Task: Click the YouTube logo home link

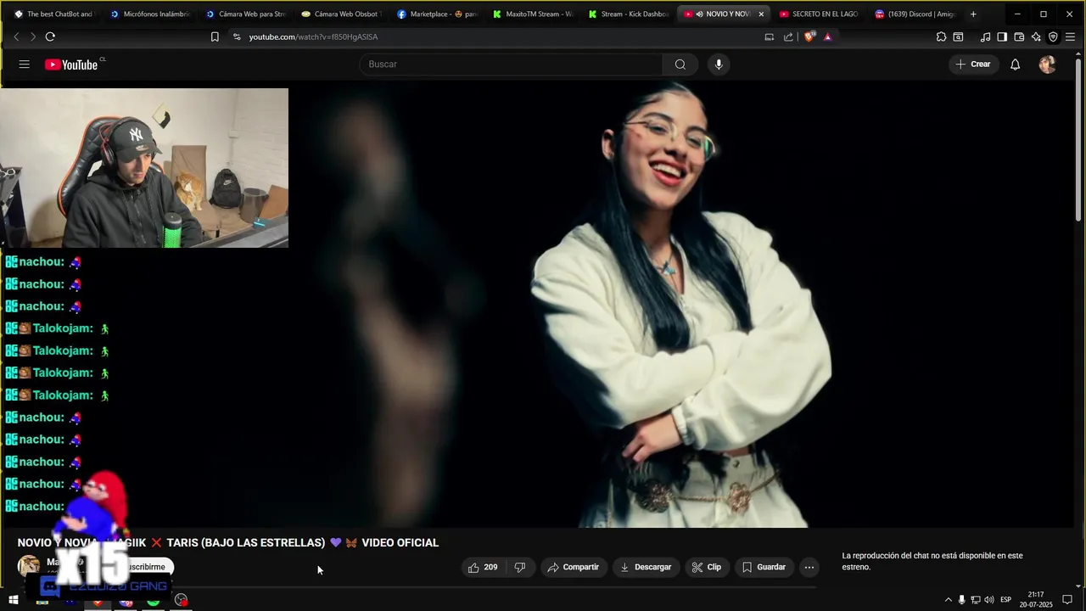Action: pyautogui.click(x=71, y=64)
